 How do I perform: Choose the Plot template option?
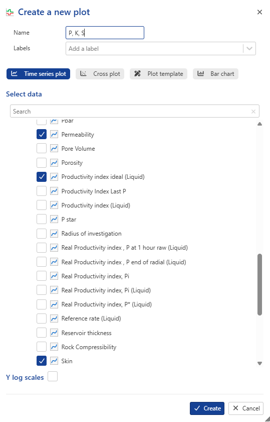tap(158, 74)
